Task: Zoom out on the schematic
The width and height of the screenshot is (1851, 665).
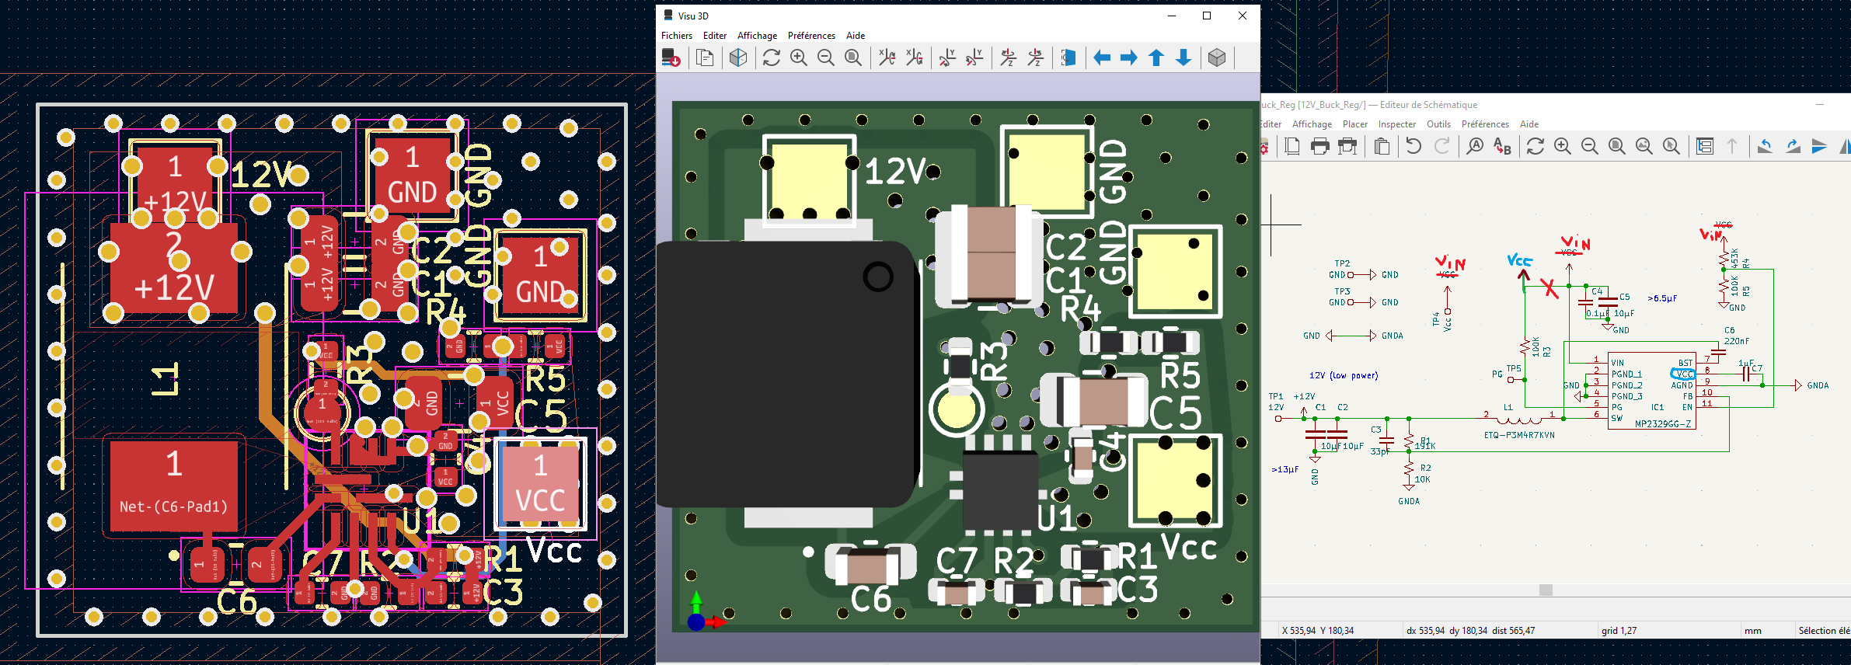Action: pos(1589,146)
